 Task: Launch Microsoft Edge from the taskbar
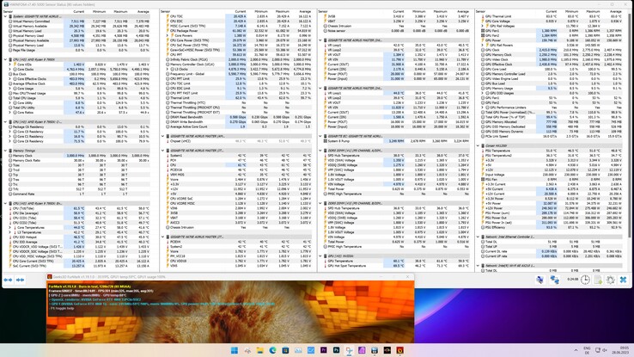[x=272, y=350]
